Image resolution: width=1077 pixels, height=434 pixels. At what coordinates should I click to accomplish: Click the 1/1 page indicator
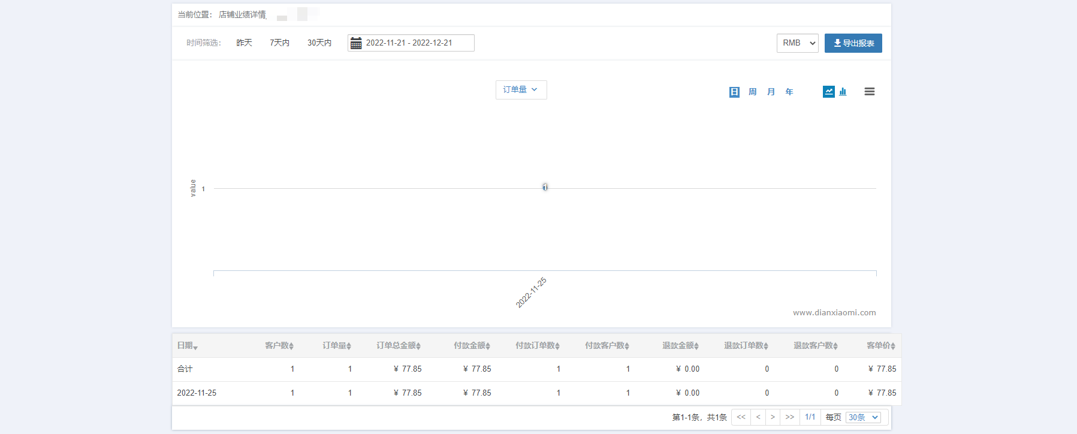pos(810,417)
